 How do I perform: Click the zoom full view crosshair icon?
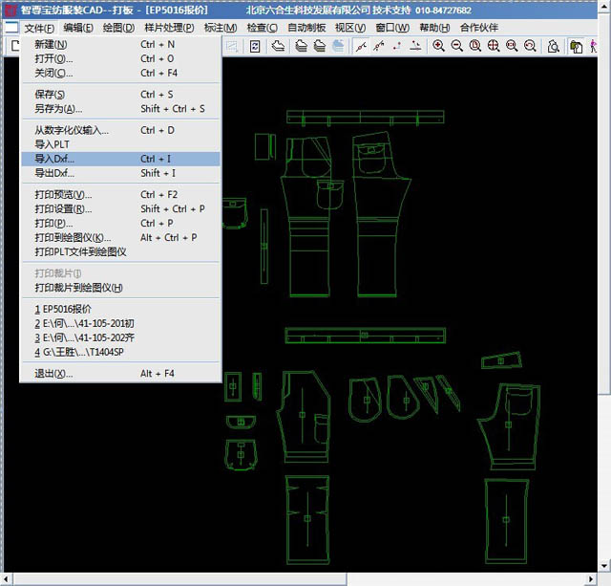(494, 46)
